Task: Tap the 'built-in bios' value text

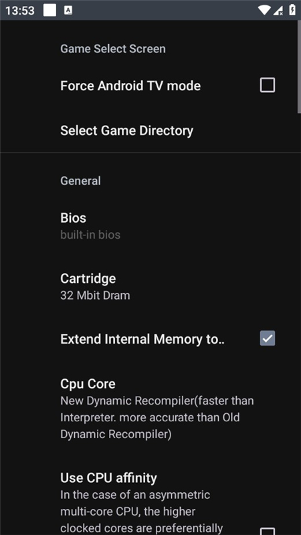Action: click(90, 235)
